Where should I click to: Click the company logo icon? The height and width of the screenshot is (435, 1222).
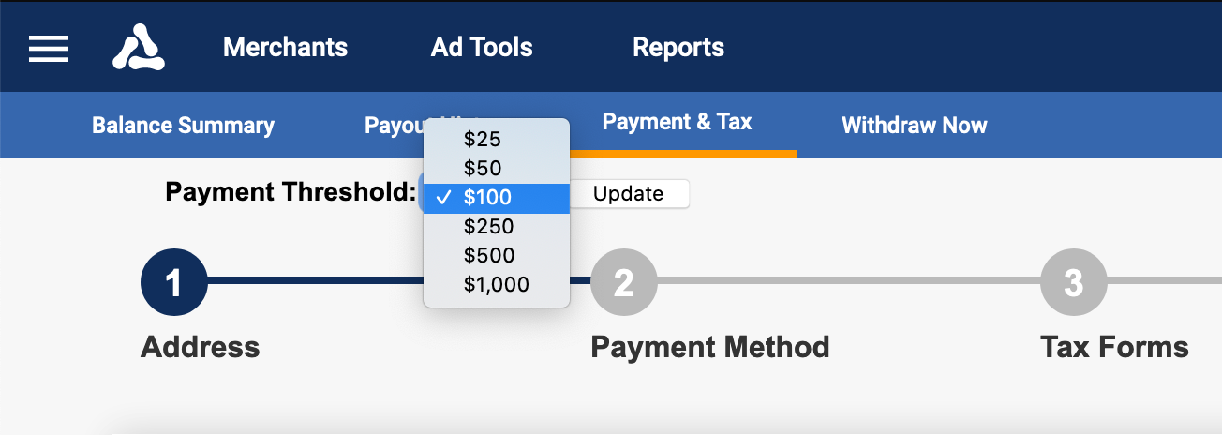click(x=139, y=48)
